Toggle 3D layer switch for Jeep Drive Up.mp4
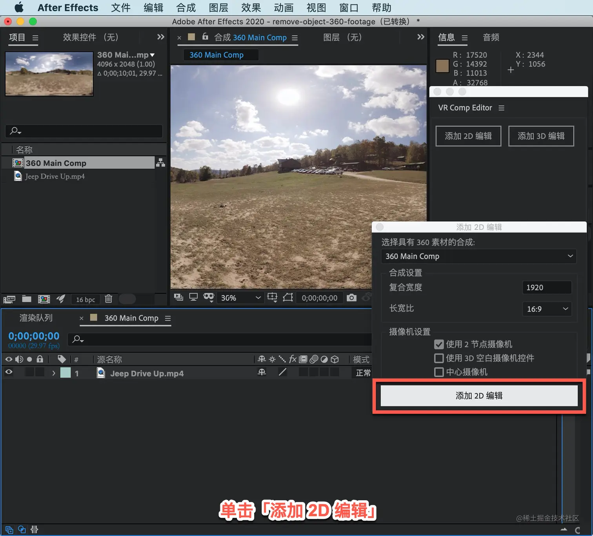Screen dimensions: 593x536 [x=335, y=372]
